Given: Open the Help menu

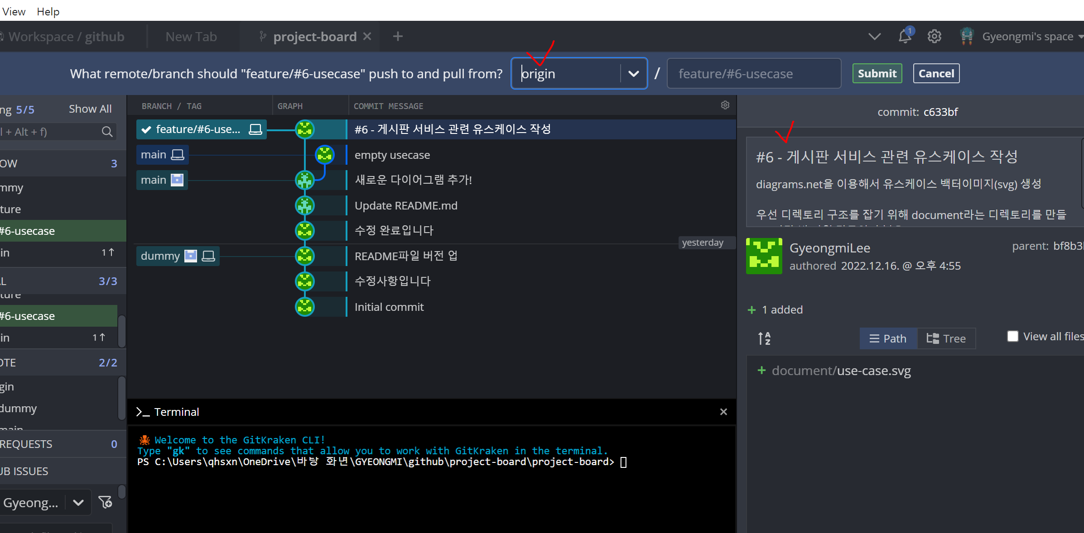Looking at the screenshot, I should point(48,11).
